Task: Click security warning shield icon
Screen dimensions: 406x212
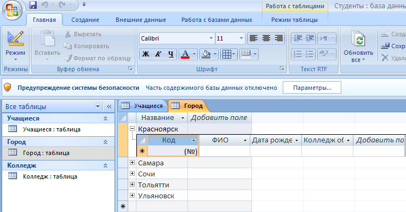Action: [x=8, y=88]
